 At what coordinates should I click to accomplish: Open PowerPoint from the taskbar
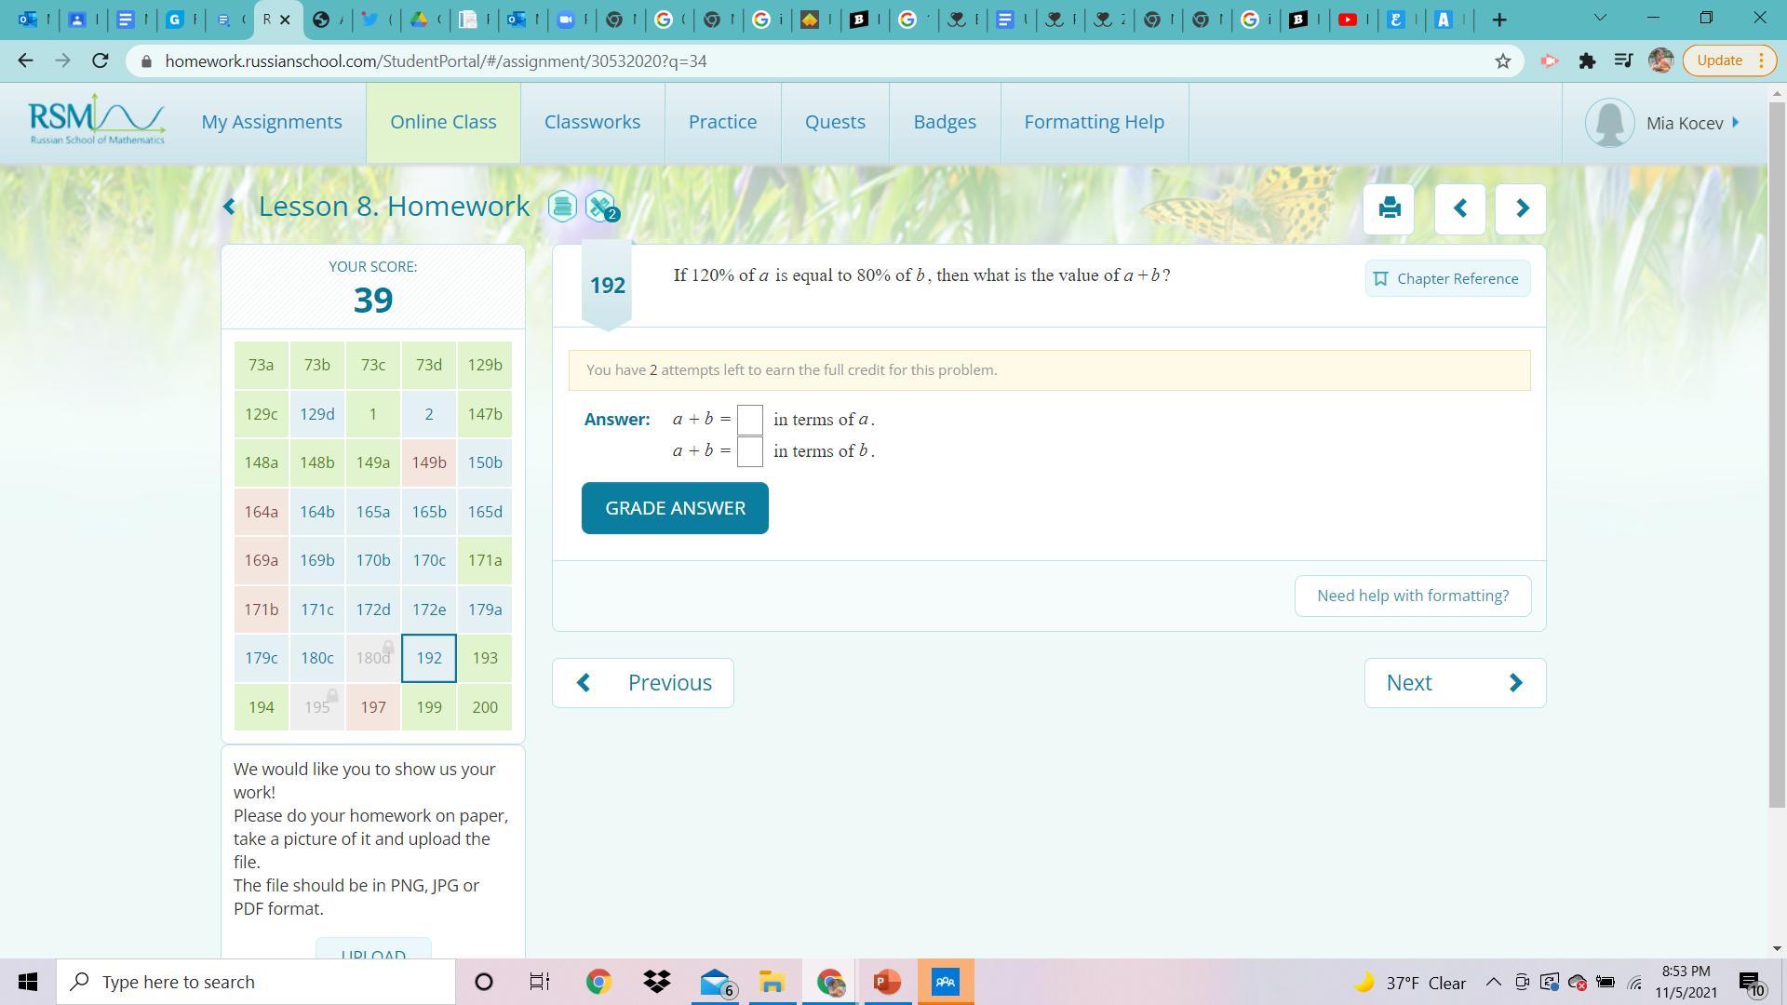(x=886, y=982)
